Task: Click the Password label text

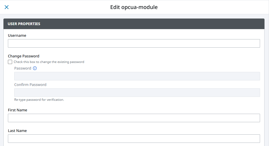Action: (x=23, y=68)
